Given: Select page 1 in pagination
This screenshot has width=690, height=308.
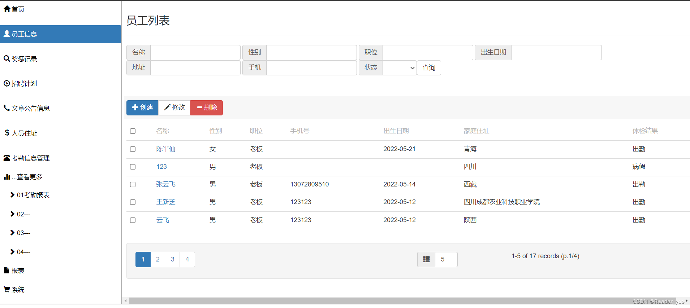Looking at the screenshot, I should click(143, 259).
